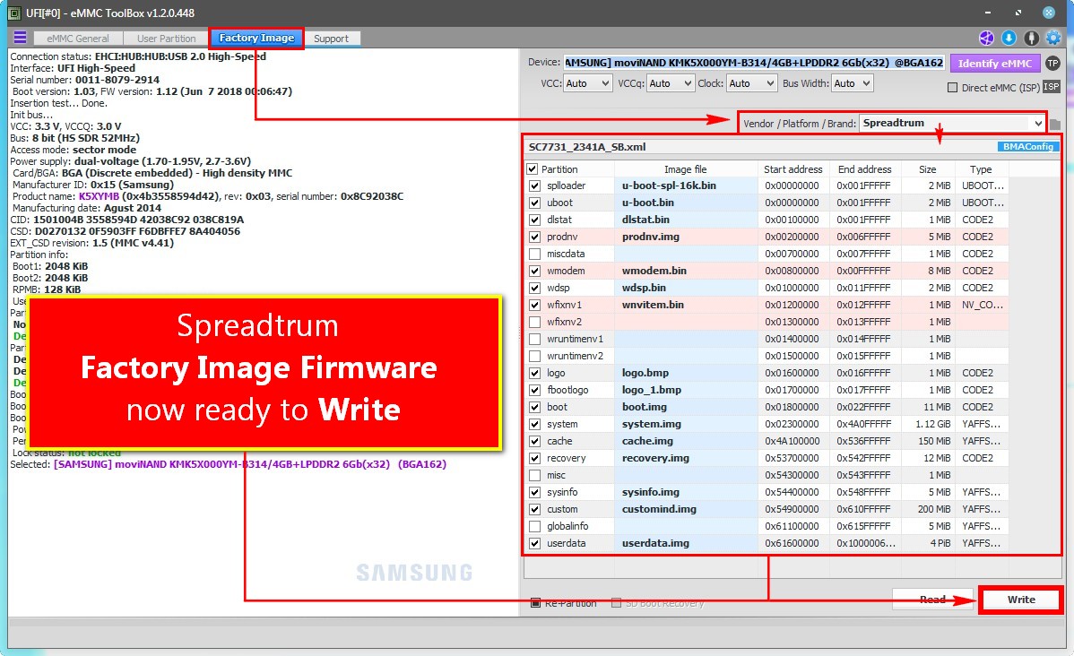Uncheck the uboot partition checkbox
This screenshot has width=1074, height=656.
[535, 203]
